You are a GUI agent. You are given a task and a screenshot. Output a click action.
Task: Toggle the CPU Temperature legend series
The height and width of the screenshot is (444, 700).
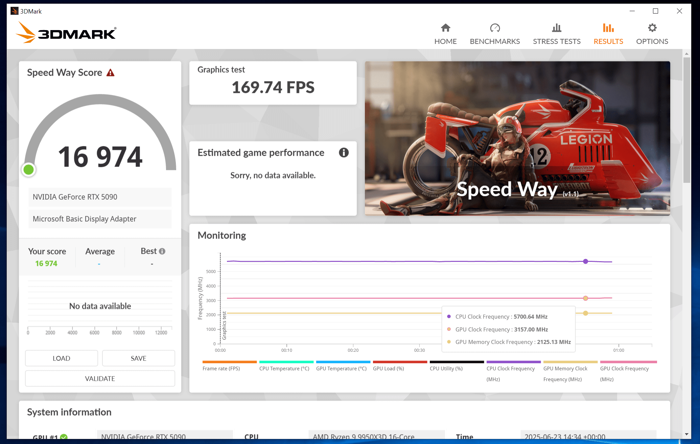[x=284, y=368]
